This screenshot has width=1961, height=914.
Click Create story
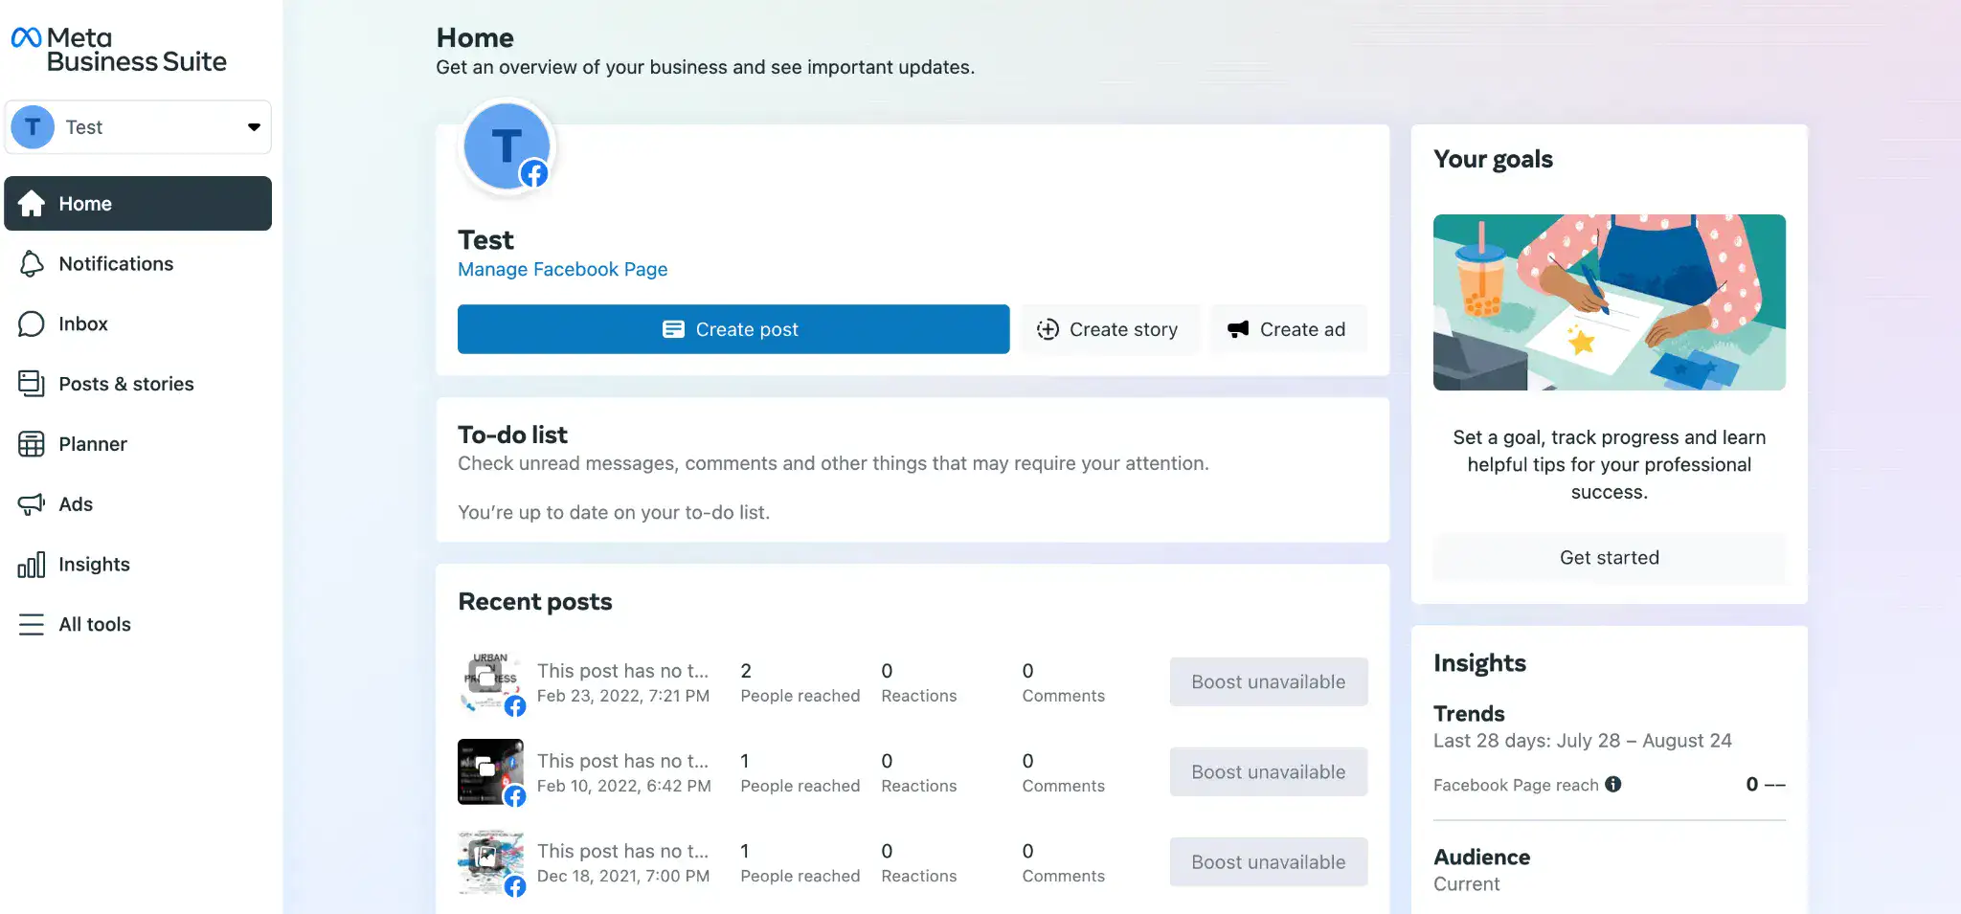1111,329
